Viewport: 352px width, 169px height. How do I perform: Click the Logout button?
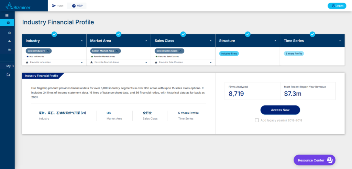[x=337, y=6]
